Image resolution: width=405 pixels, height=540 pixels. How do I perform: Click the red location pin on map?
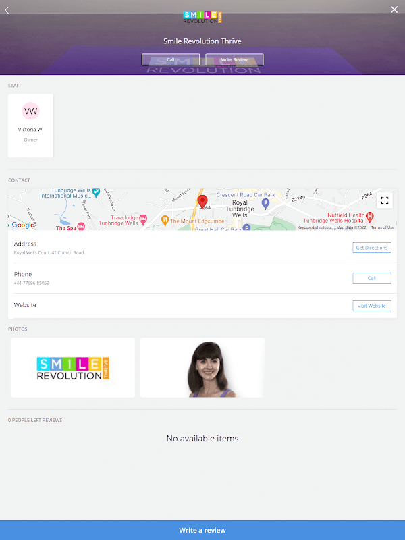(x=202, y=201)
